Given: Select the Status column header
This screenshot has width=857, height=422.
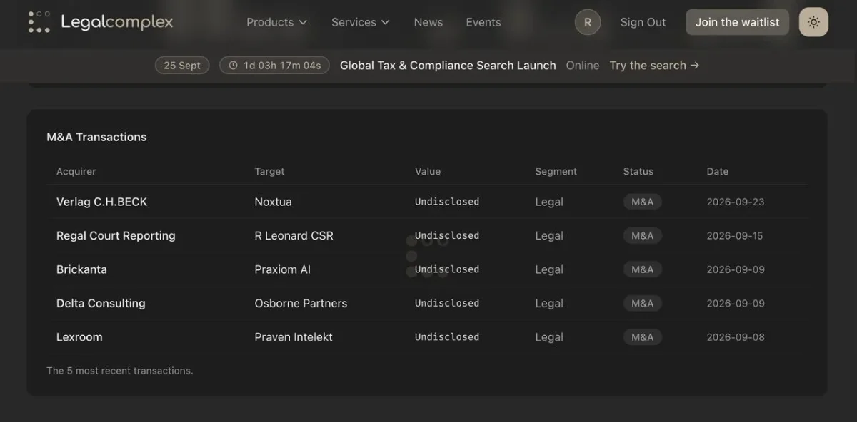Looking at the screenshot, I should coord(638,171).
